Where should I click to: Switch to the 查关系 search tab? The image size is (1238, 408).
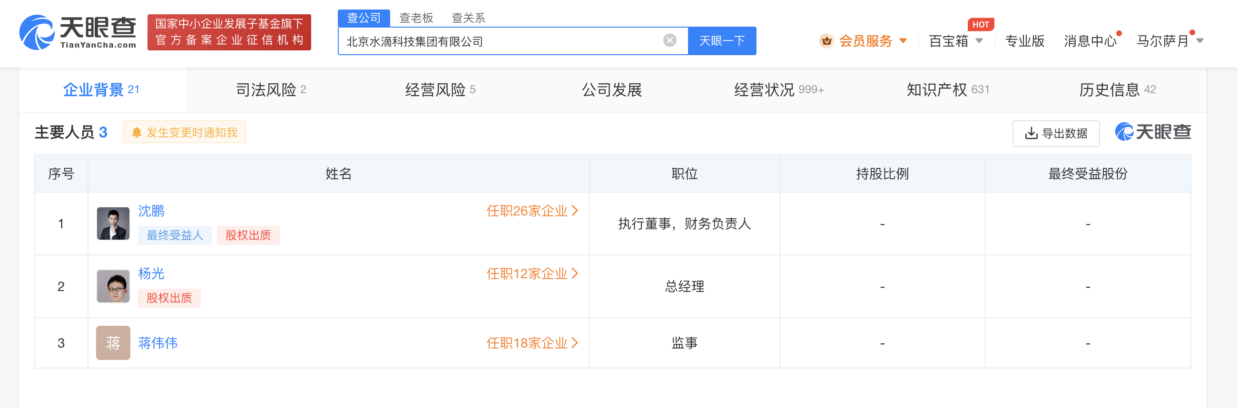pyautogui.click(x=469, y=18)
